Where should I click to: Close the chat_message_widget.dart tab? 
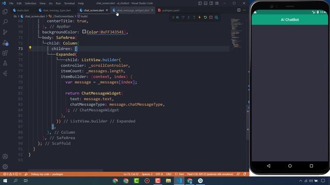pos(152,10)
